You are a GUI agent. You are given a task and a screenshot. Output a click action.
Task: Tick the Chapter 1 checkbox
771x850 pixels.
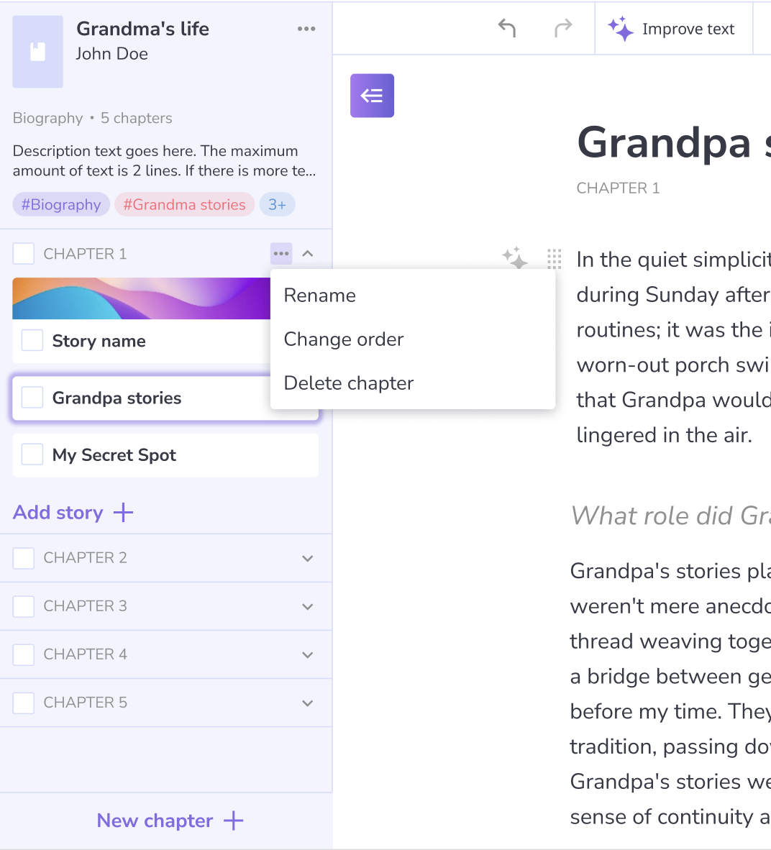pyautogui.click(x=24, y=254)
